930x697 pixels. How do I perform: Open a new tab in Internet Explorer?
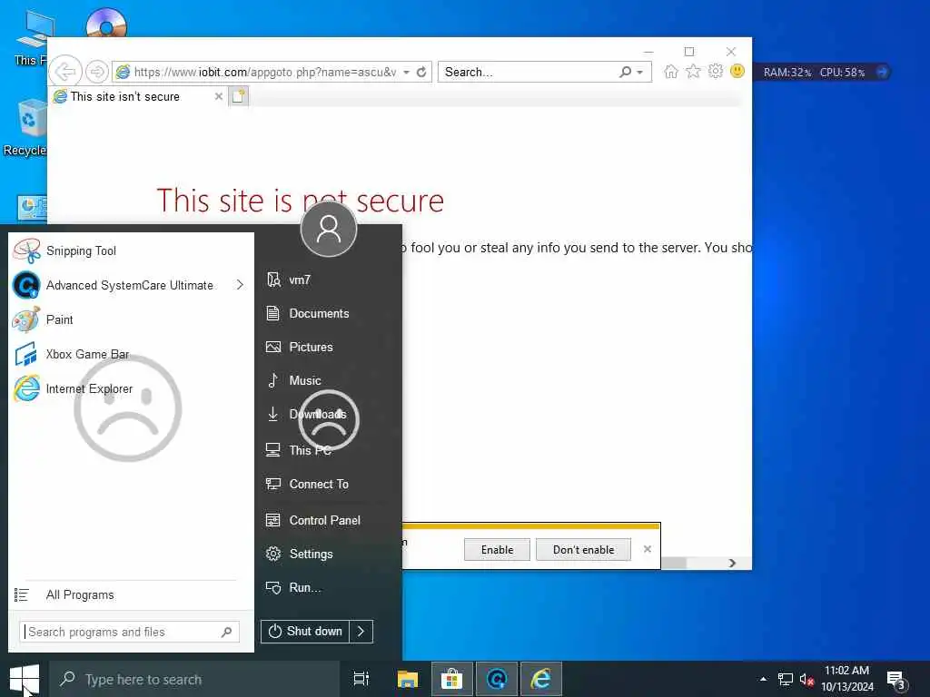(x=239, y=96)
